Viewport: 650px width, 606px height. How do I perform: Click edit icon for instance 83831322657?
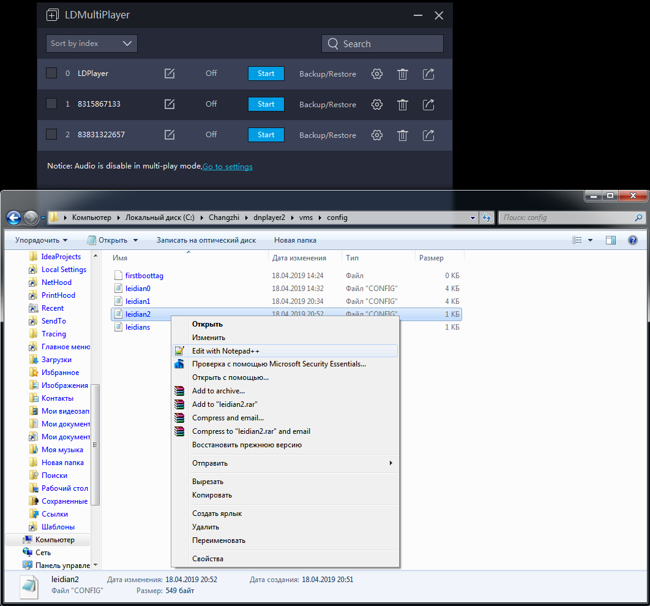point(170,135)
